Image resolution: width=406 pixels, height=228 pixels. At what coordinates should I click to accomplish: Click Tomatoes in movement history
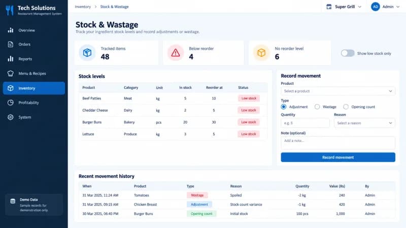142,195
